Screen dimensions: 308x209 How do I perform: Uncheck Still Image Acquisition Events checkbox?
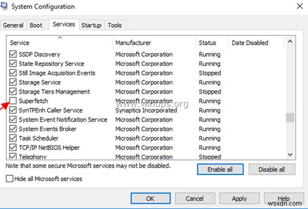point(13,72)
